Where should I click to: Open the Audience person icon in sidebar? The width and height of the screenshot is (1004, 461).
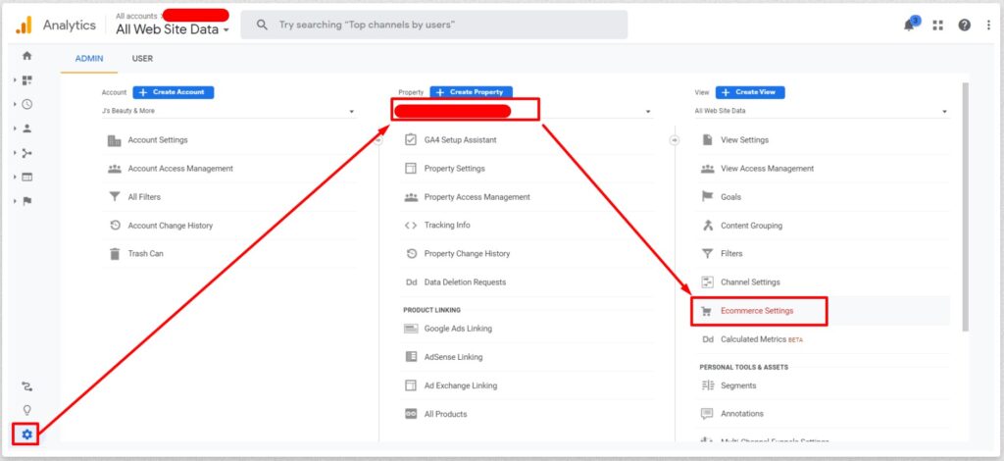pos(26,128)
